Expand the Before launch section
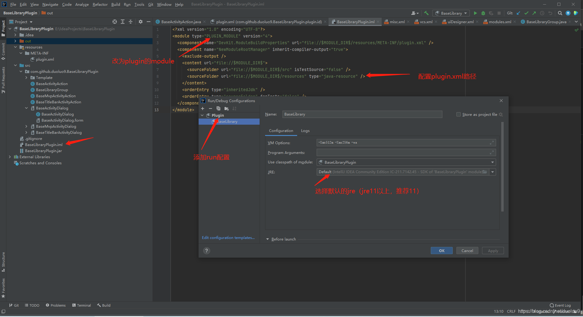 pyautogui.click(x=268, y=239)
